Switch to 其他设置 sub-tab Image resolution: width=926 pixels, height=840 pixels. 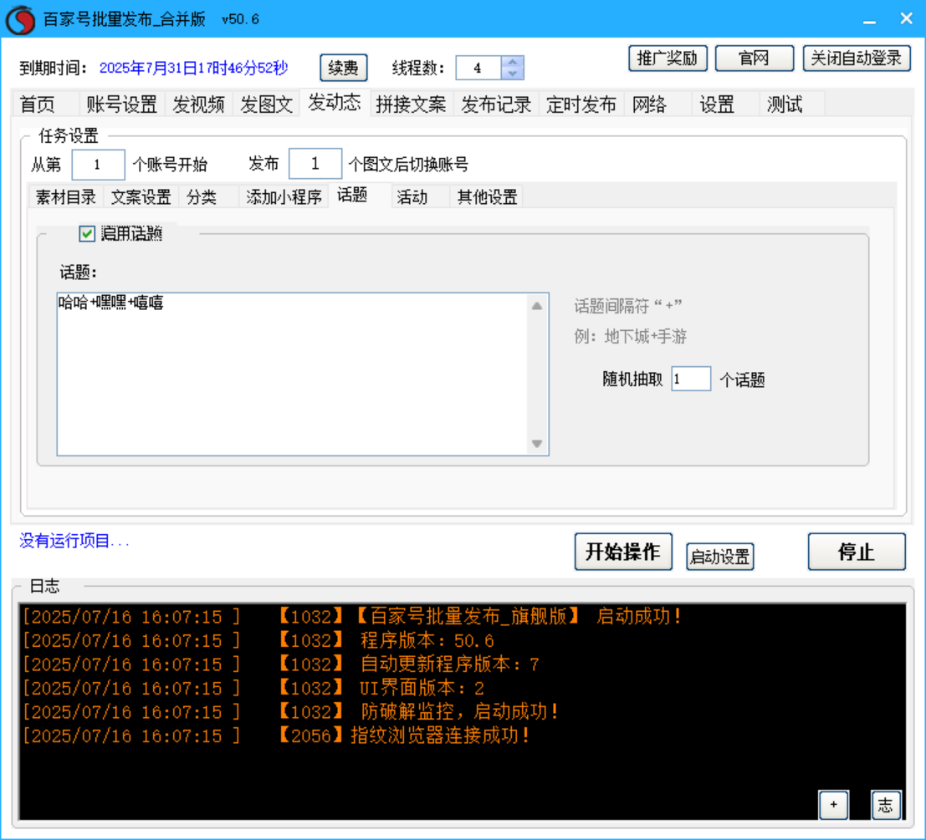click(487, 197)
